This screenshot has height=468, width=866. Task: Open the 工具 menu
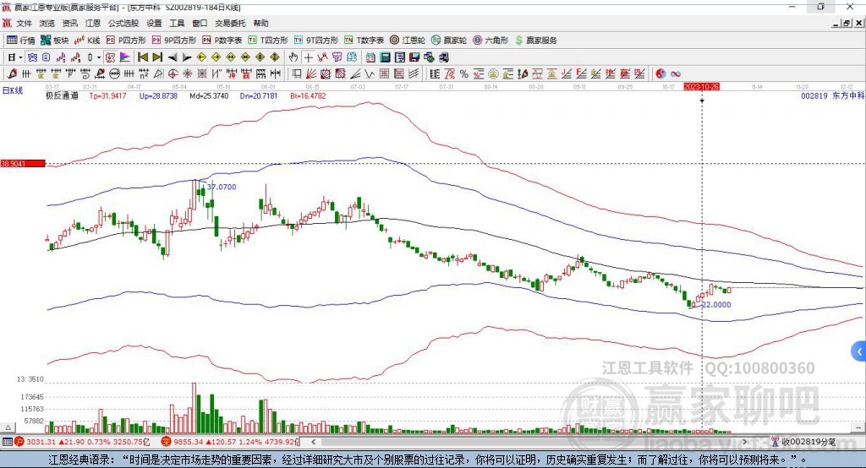(177, 23)
